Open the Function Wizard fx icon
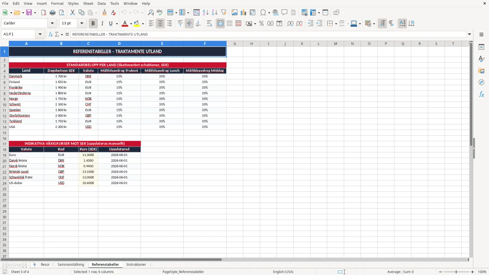Image resolution: width=489 pixels, height=275 pixels. click(51, 34)
